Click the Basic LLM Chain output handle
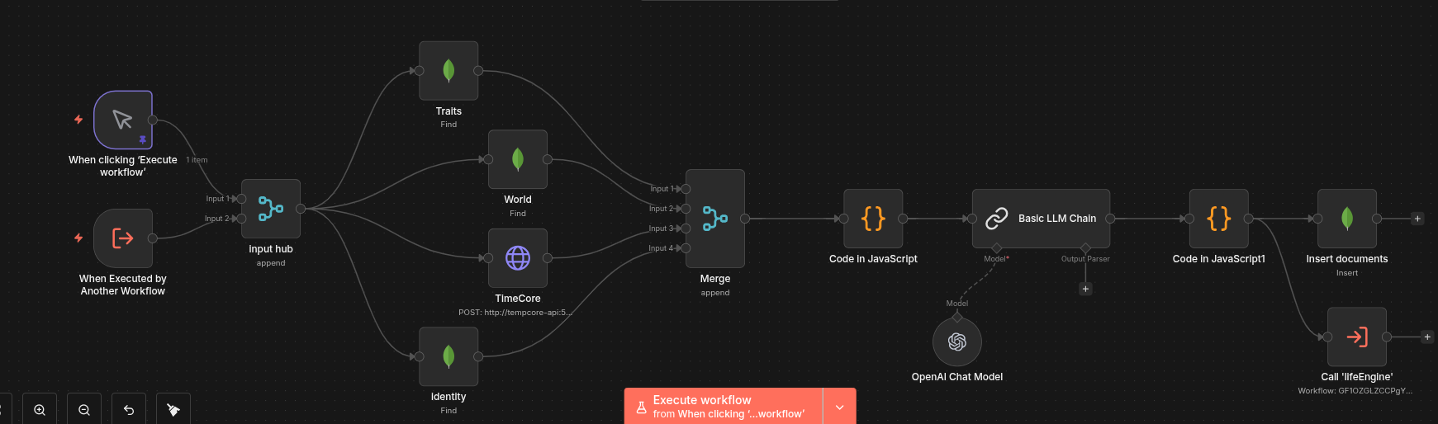This screenshot has width=1438, height=424. 1110,219
